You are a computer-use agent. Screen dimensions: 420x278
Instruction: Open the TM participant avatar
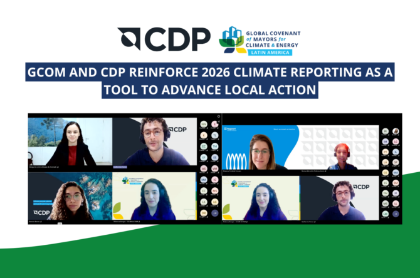(214, 147)
